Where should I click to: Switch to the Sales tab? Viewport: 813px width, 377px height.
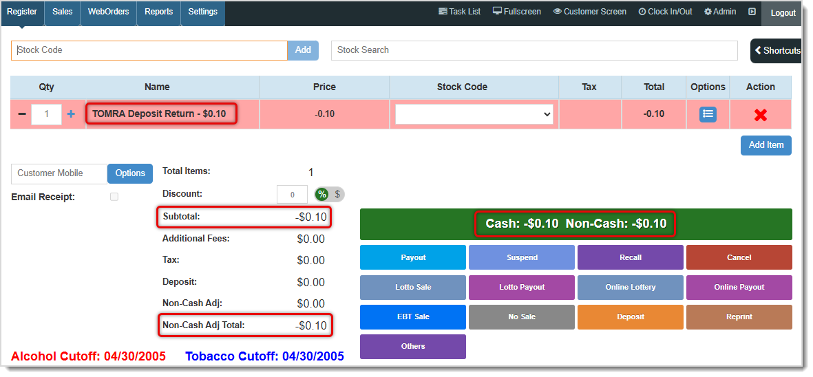[62, 12]
